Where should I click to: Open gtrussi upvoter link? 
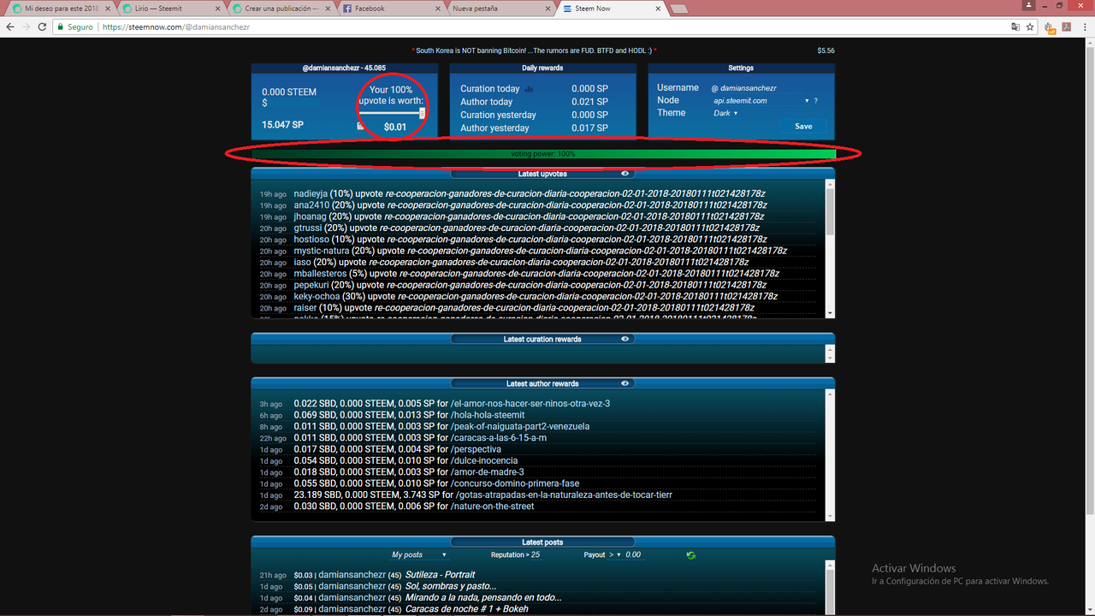coord(308,228)
